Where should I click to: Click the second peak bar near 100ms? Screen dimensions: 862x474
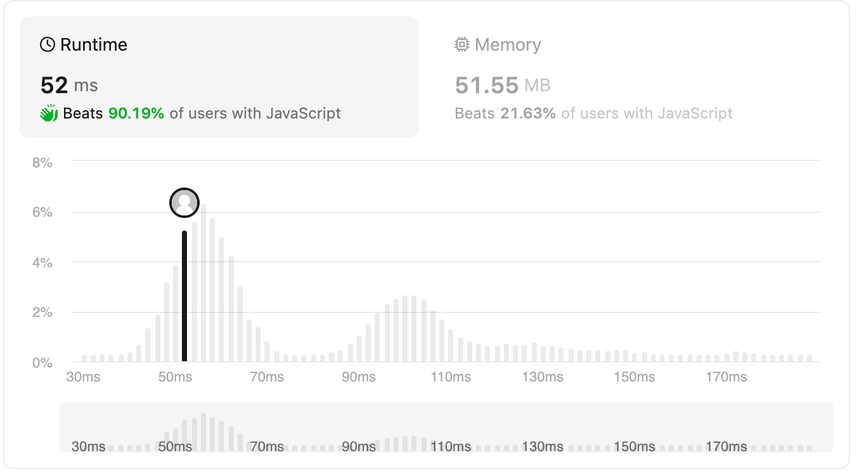tap(406, 329)
